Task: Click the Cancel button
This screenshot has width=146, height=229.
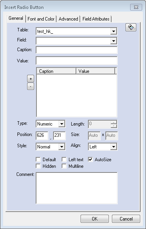Action: click(126, 219)
